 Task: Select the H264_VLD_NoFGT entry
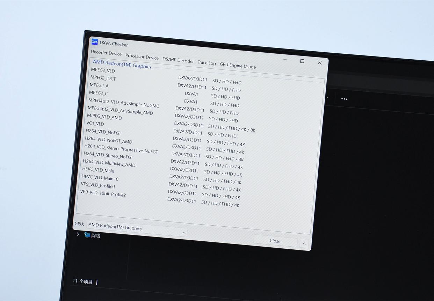[x=103, y=132]
